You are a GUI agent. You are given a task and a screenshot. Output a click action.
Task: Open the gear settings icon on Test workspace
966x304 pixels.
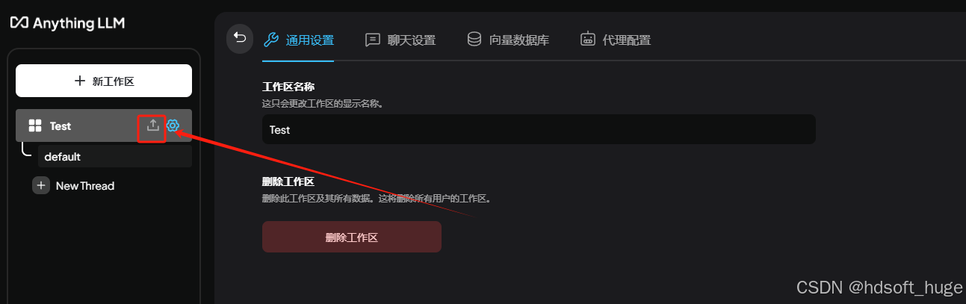pyautogui.click(x=173, y=125)
